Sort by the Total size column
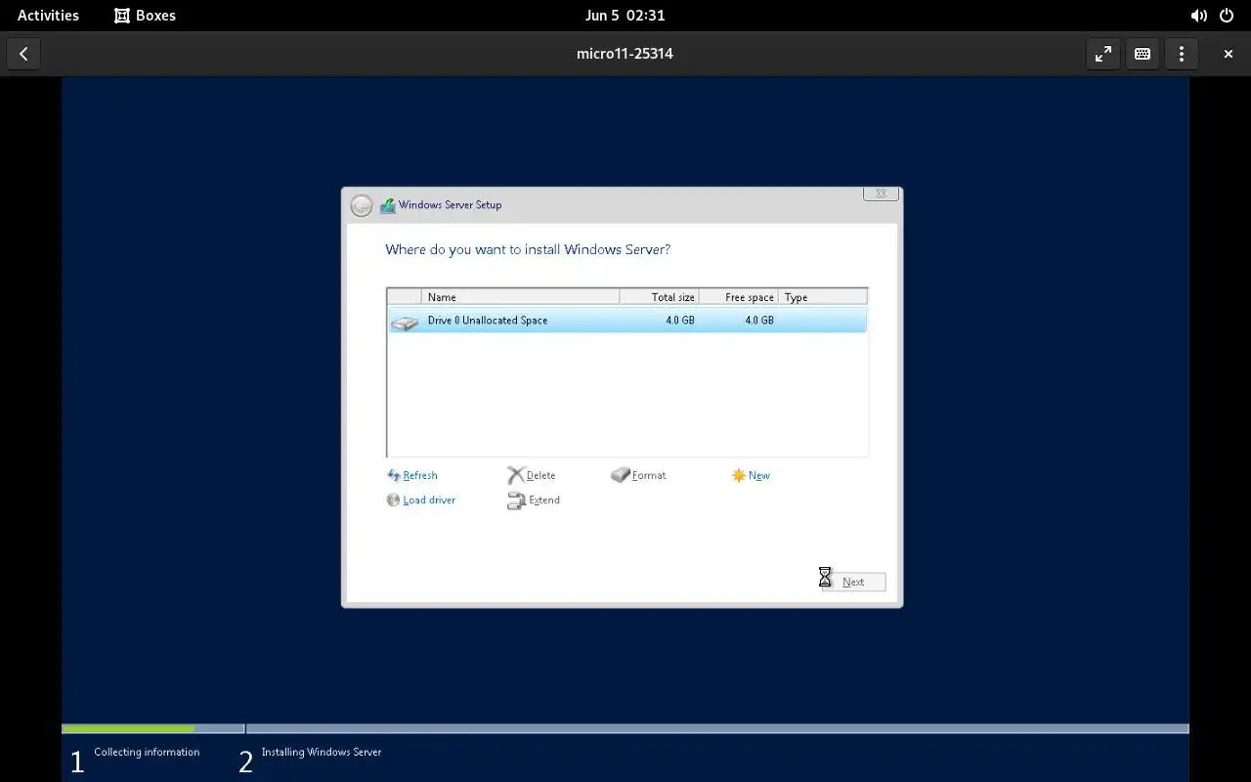Screen dimensions: 1251x782 pos(660,297)
